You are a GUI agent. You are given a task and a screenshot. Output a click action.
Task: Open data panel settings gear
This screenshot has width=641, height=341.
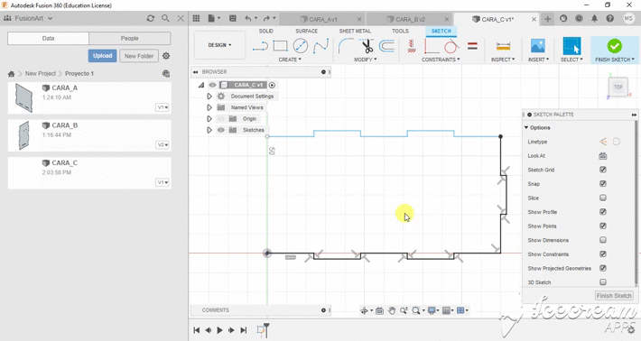[166, 56]
